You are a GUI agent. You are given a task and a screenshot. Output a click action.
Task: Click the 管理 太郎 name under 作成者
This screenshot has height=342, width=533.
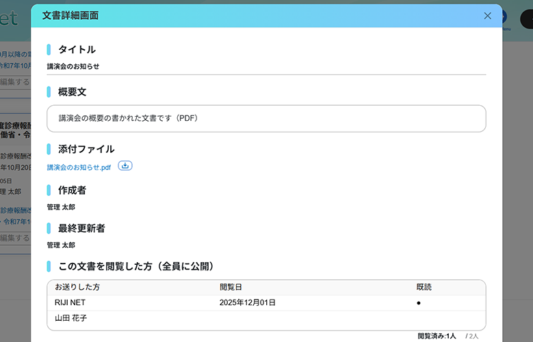(x=61, y=207)
